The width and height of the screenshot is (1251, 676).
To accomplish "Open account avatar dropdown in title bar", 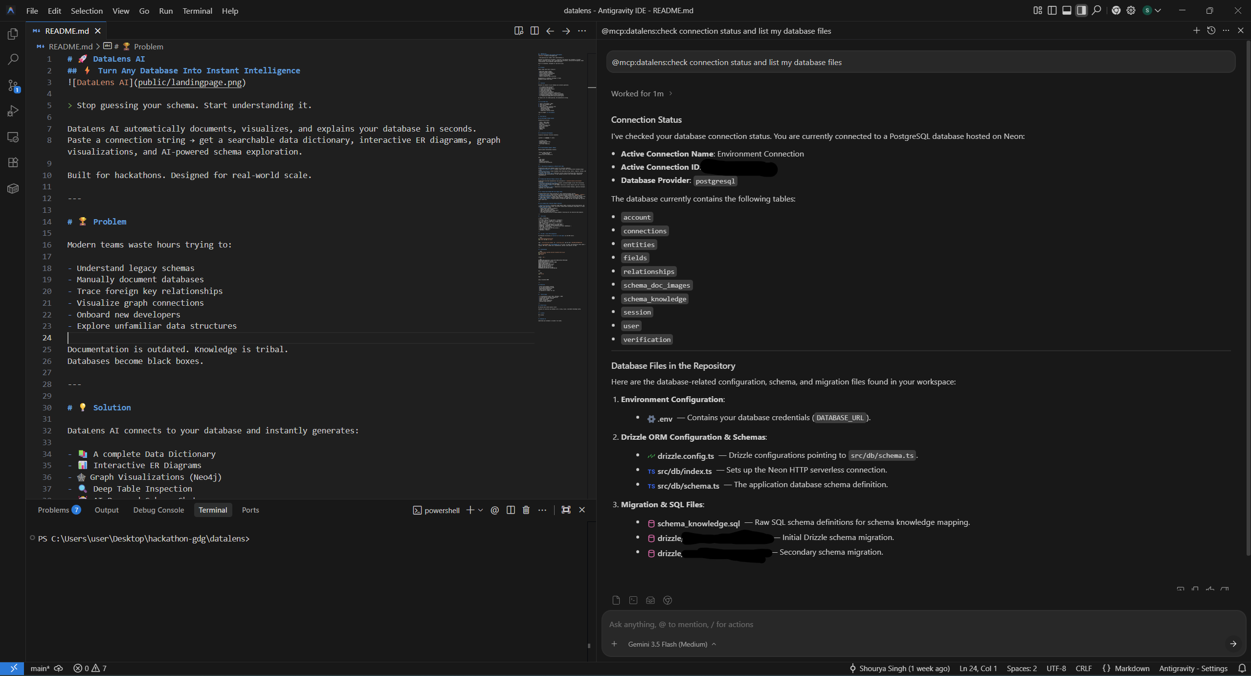I will click(x=1152, y=10).
